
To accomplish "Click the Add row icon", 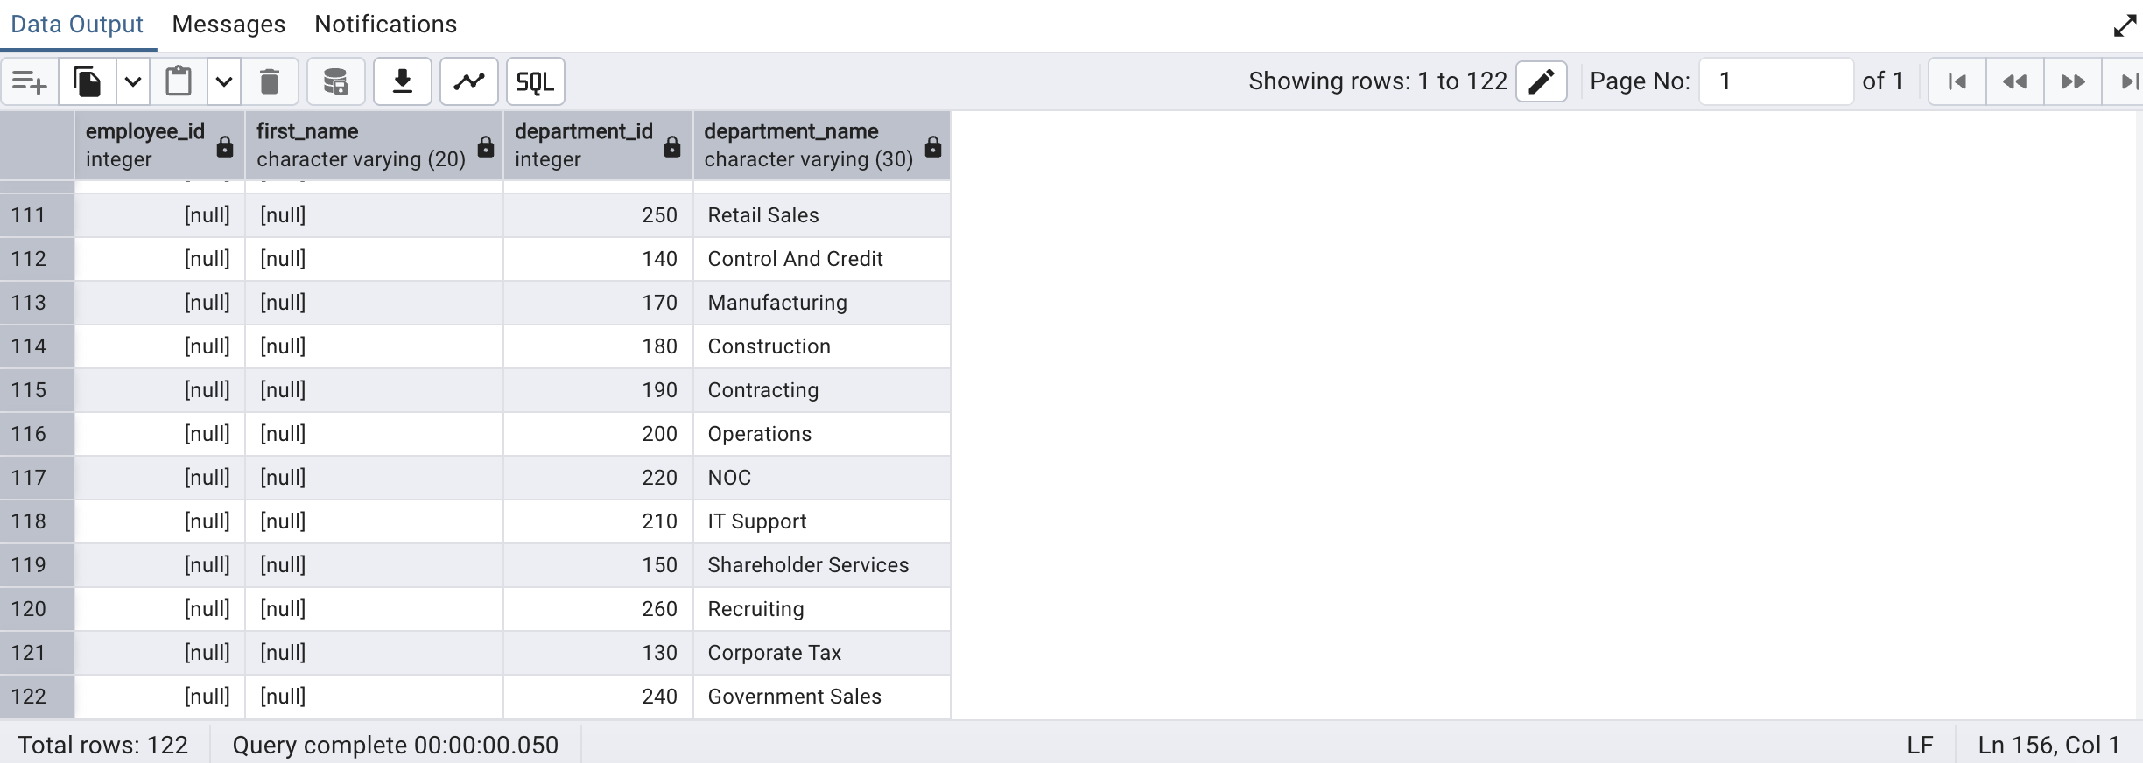I will coord(29,82).
